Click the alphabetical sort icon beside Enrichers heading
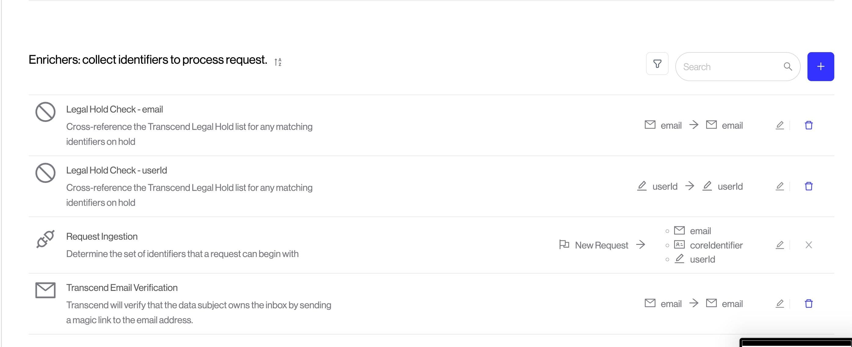This screenshot has height=347, width=852. point(278,62)
